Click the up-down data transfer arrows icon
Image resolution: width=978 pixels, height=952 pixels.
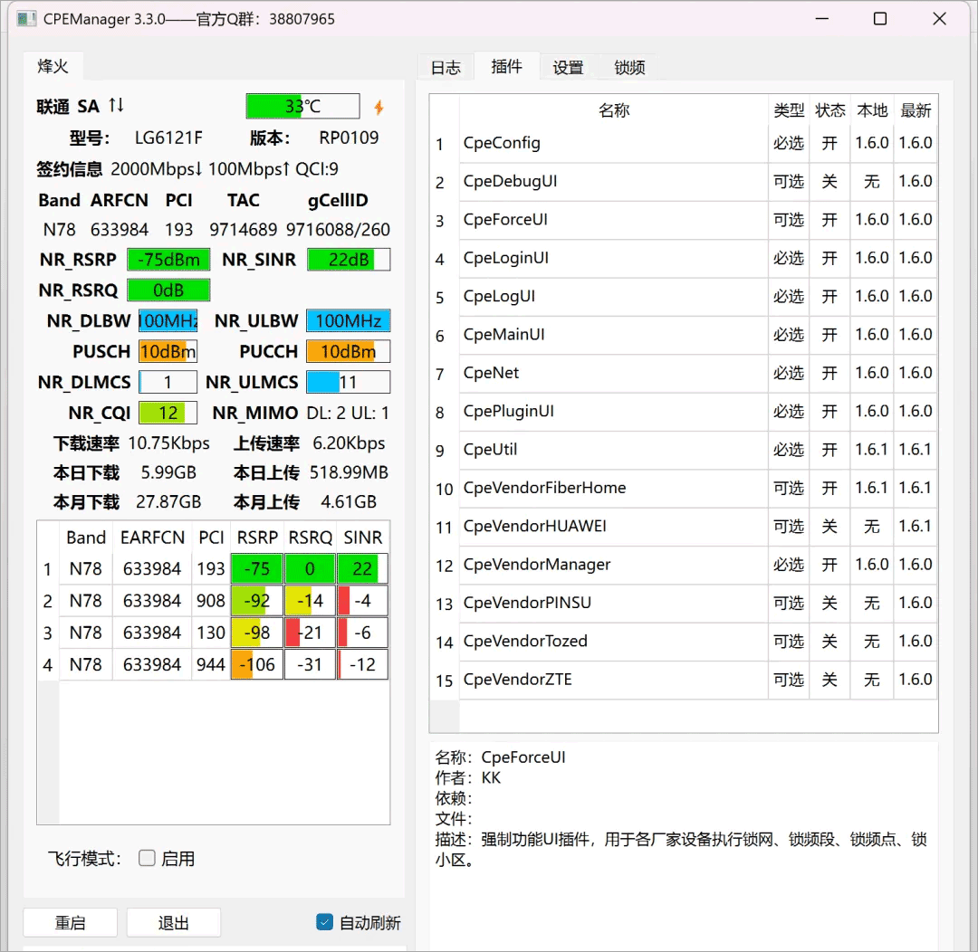point(116,105)
